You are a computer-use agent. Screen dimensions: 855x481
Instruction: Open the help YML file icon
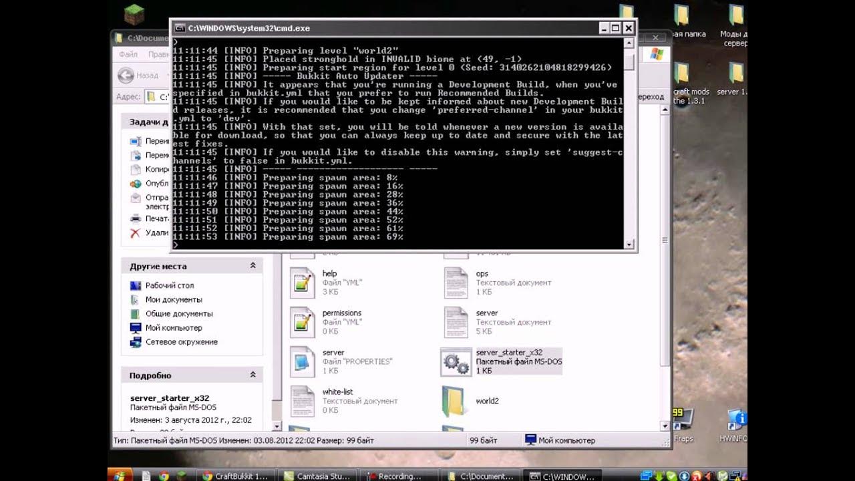[x=302, y=283]
